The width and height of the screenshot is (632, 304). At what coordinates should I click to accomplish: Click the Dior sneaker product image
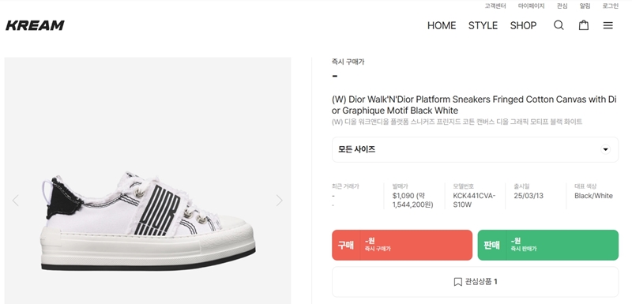click(148, 221)
